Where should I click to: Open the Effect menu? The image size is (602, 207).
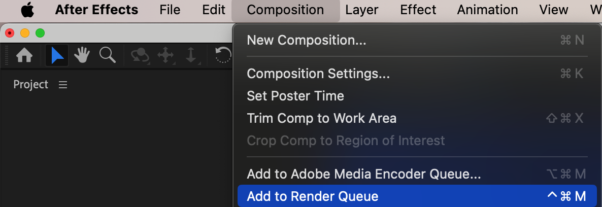coord(418,10)
